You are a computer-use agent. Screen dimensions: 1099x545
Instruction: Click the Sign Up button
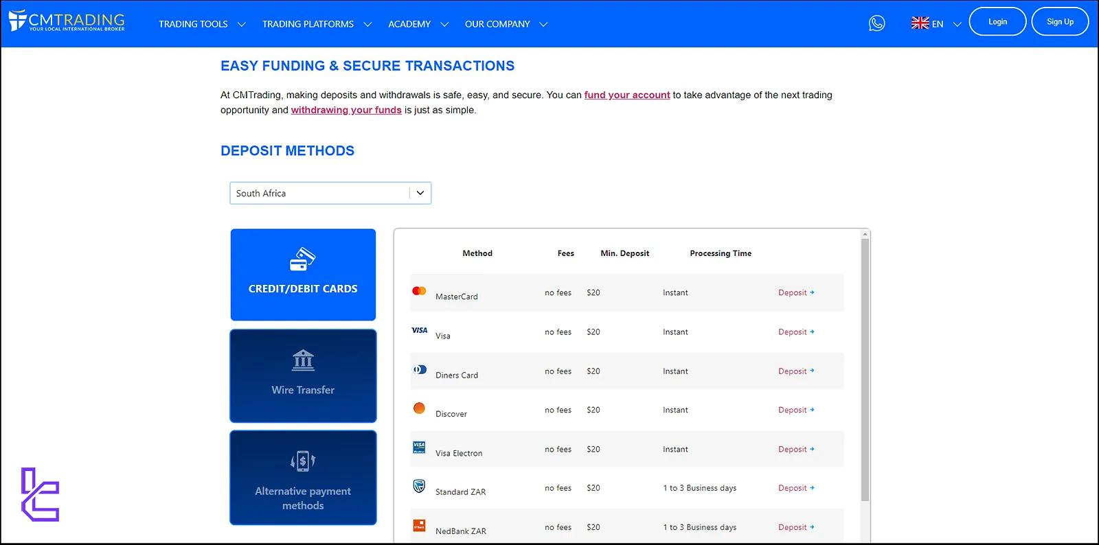1060,21
